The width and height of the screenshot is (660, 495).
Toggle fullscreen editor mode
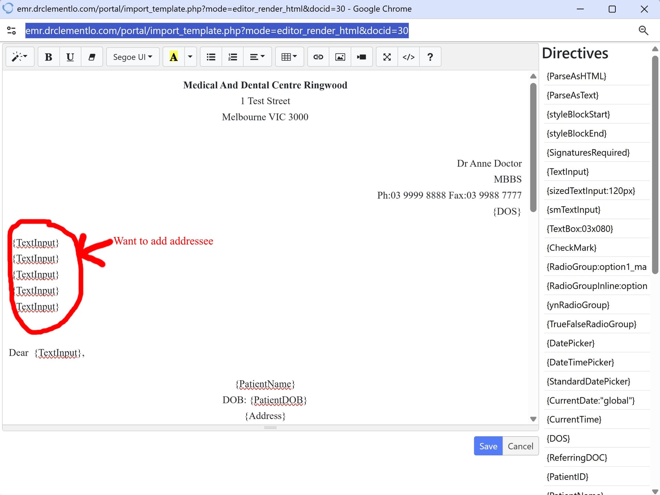point(387,57)
